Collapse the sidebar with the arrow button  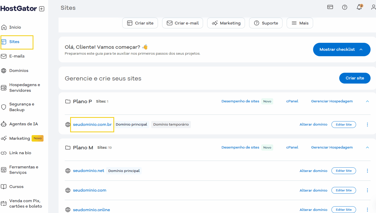(x=41, y=9)
